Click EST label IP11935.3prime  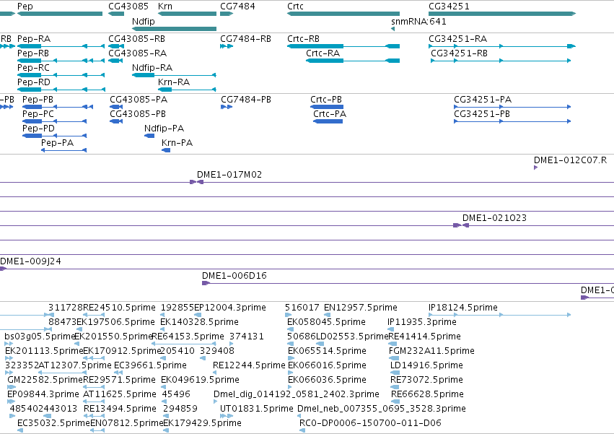[422, 322]
